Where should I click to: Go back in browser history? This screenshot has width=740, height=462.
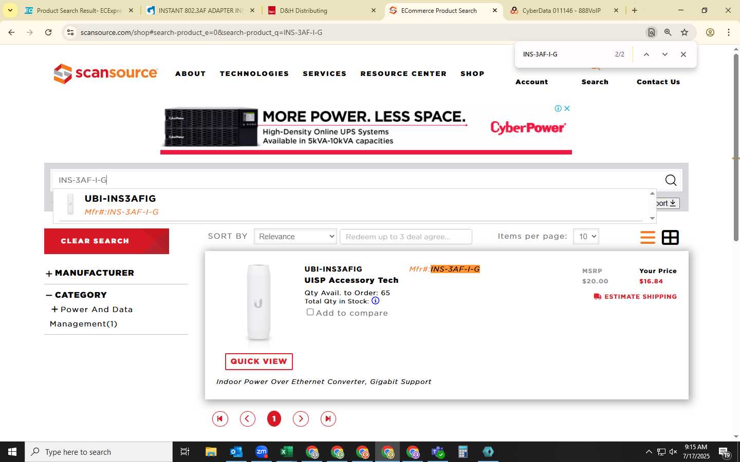click(11, 32)
